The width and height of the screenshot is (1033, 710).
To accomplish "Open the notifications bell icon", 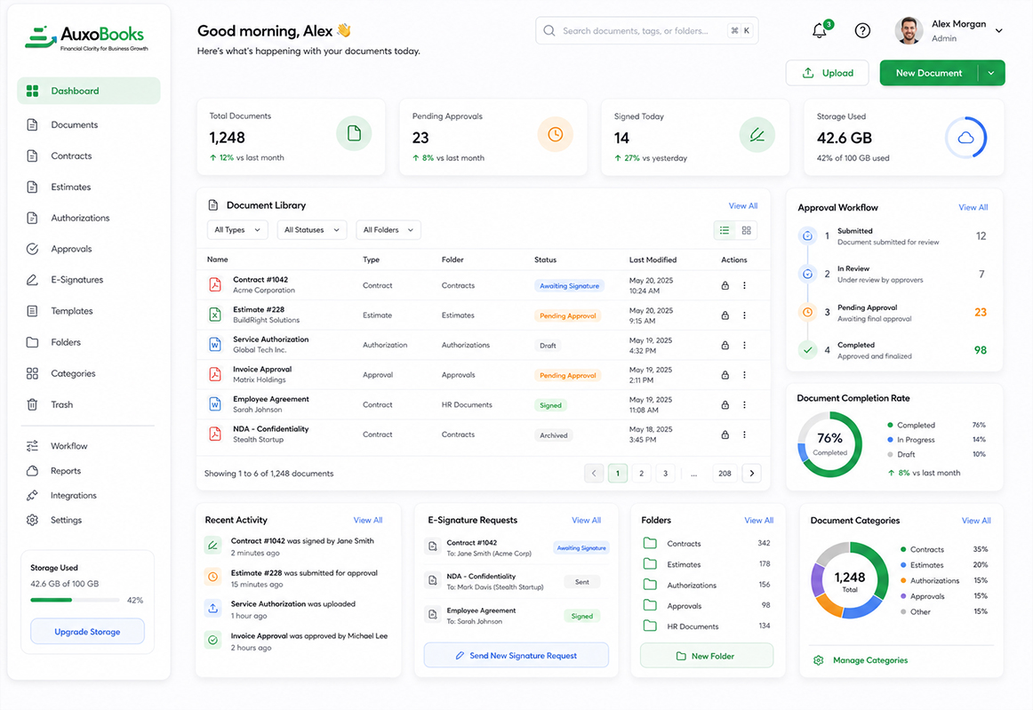I will click(819, 31).
